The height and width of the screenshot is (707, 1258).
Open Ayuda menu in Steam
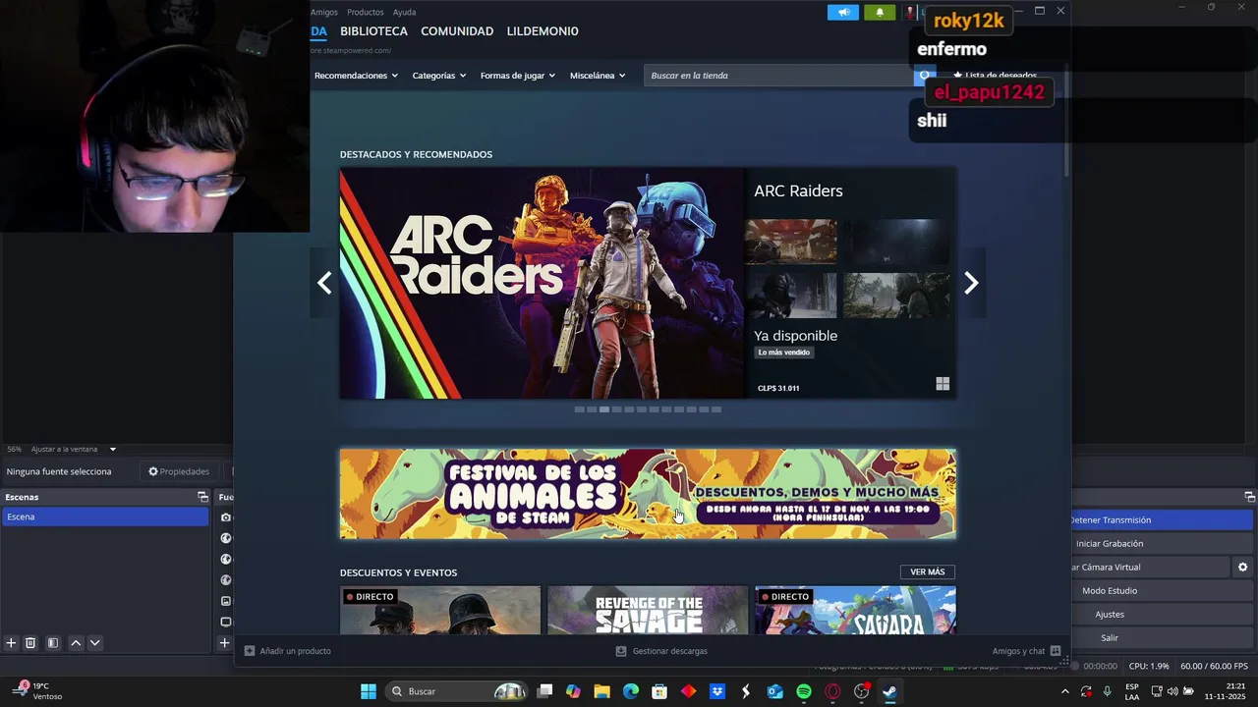[x=405, y=12]
